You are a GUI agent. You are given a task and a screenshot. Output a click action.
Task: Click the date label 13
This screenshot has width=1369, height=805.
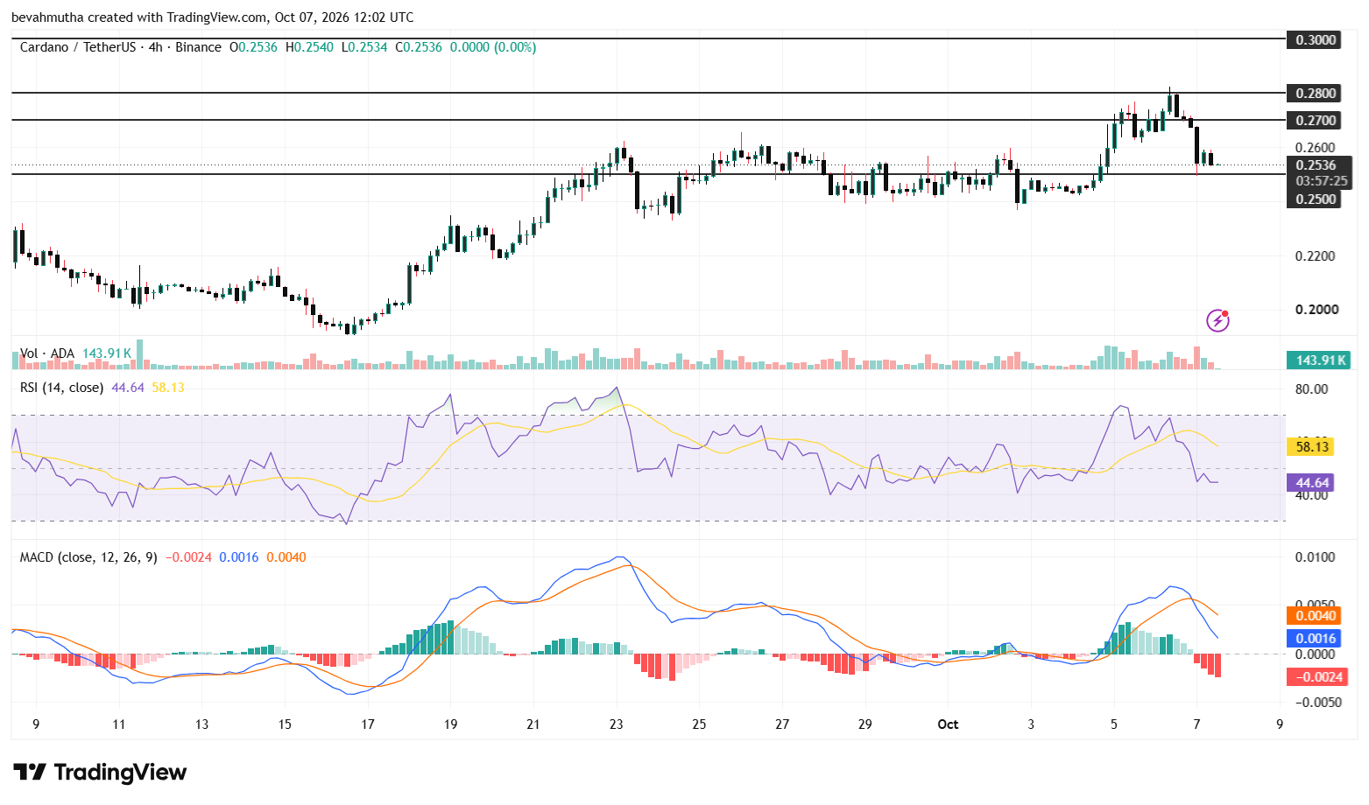coord(201,724)
